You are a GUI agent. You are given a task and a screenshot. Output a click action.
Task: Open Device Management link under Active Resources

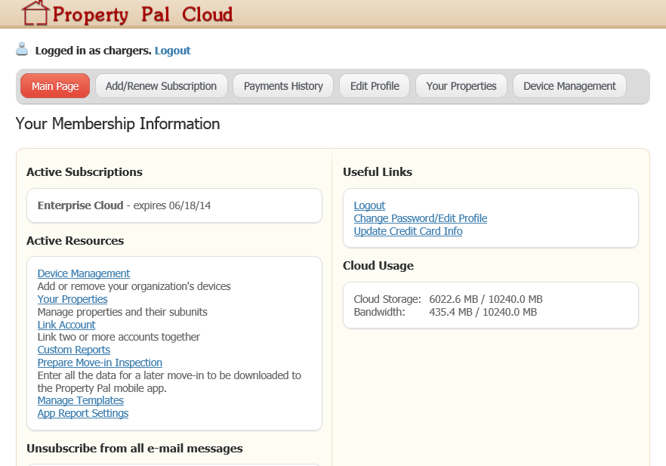coord(84,273)
